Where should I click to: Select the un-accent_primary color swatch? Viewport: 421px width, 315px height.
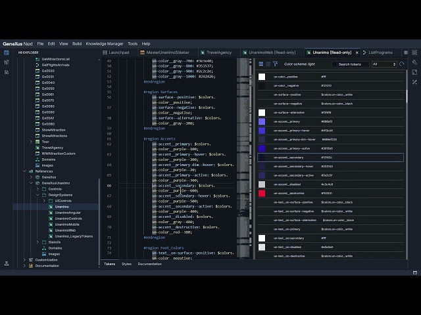point(262,121)
